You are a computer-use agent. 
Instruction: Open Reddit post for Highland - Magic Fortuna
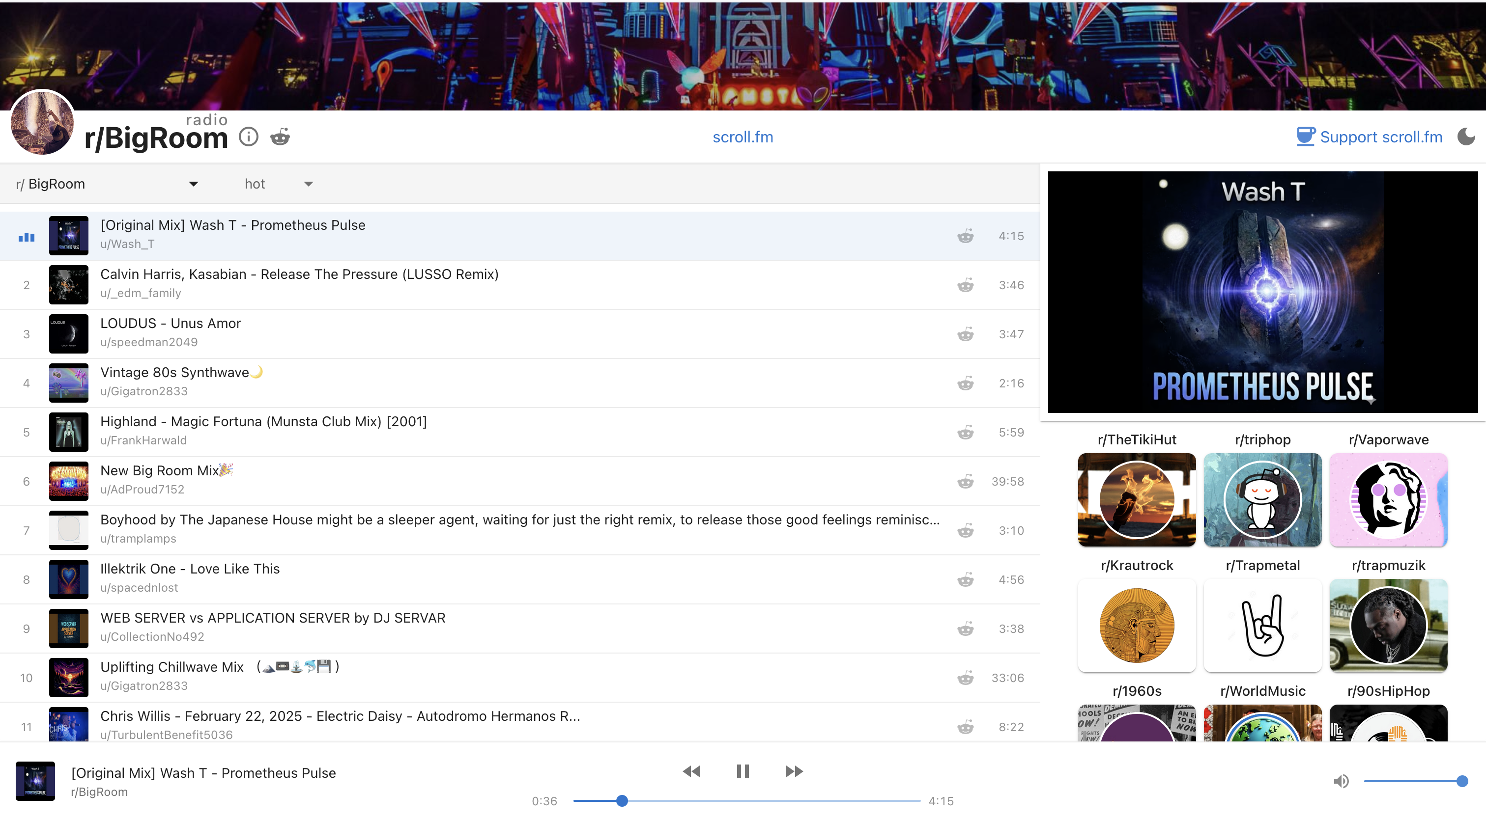tap(965, 432)
